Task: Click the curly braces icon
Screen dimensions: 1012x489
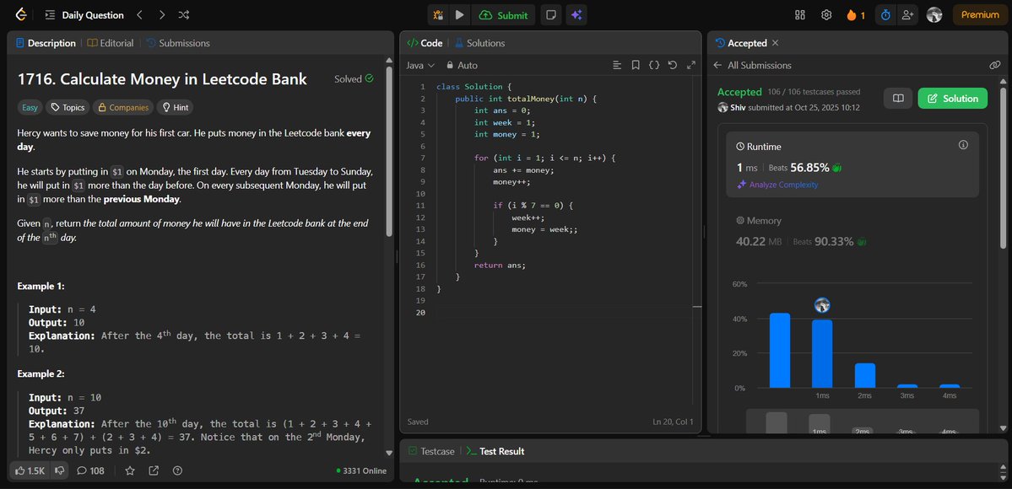Action: coord(654,65)
